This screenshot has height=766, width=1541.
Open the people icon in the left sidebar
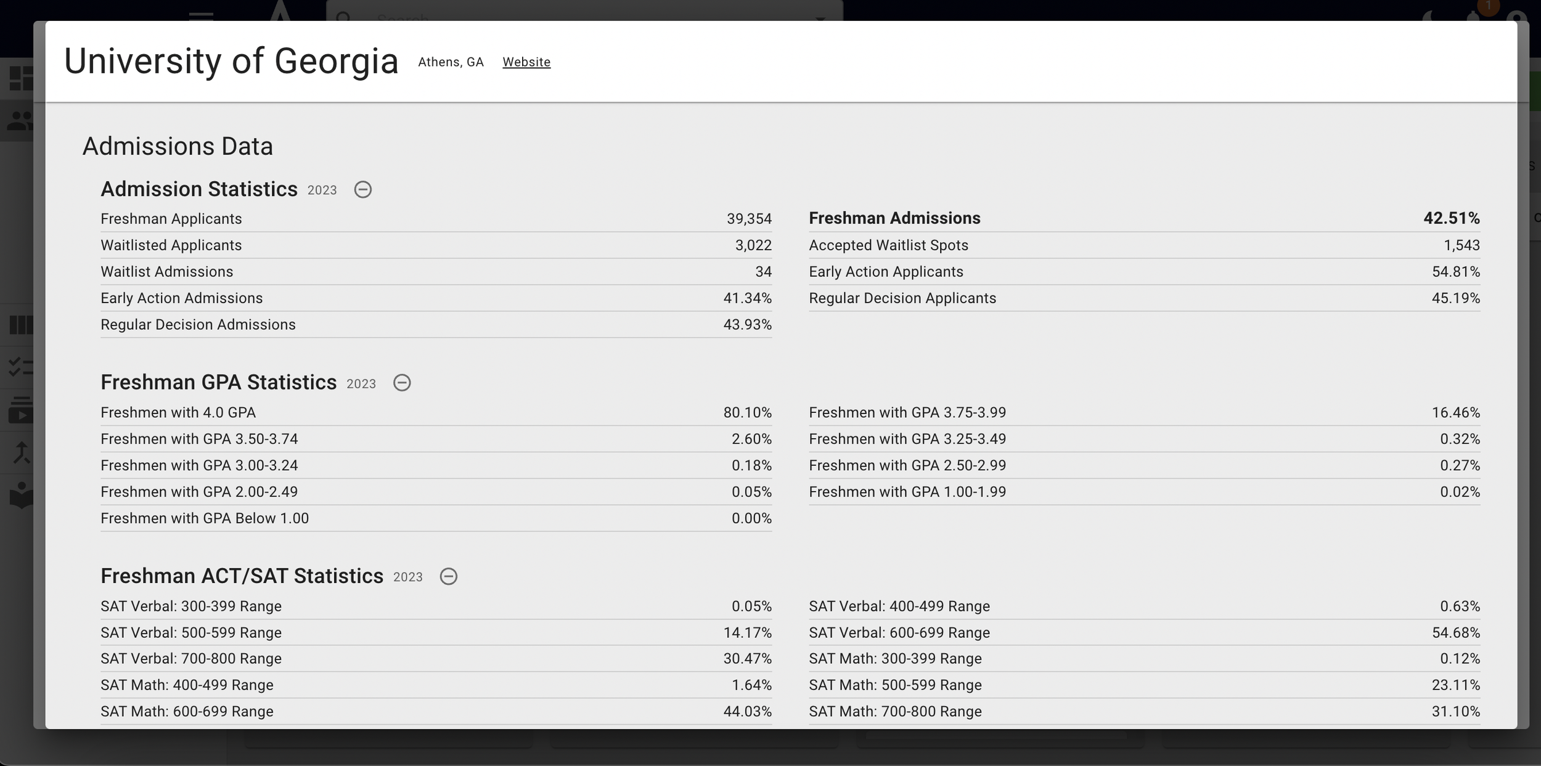point(20,121)
